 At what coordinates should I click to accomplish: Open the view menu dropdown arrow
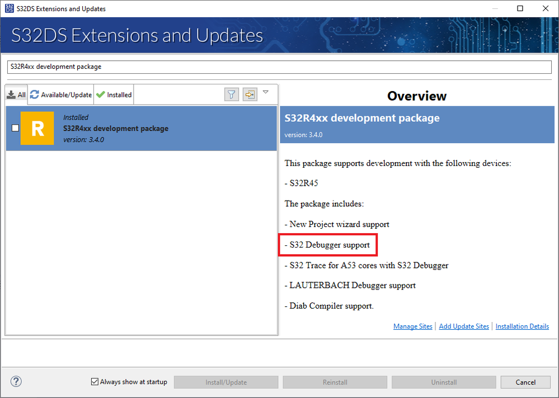click(266, 92)
